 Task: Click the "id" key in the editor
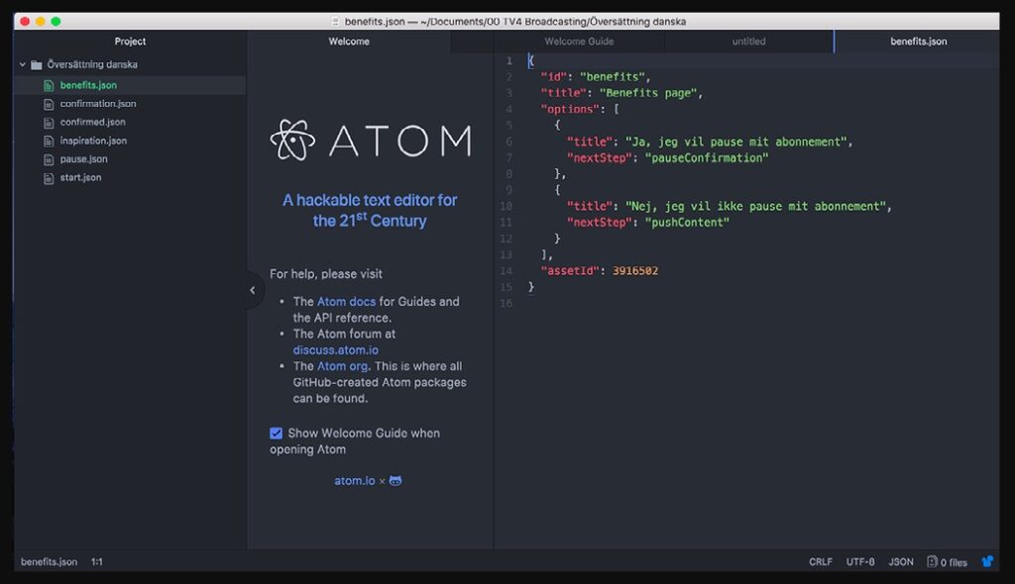[553, 77]
